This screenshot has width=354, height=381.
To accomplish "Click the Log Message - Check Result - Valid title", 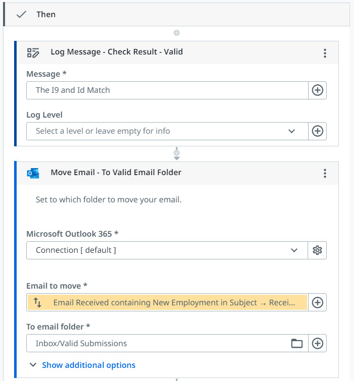I will 116,52.
